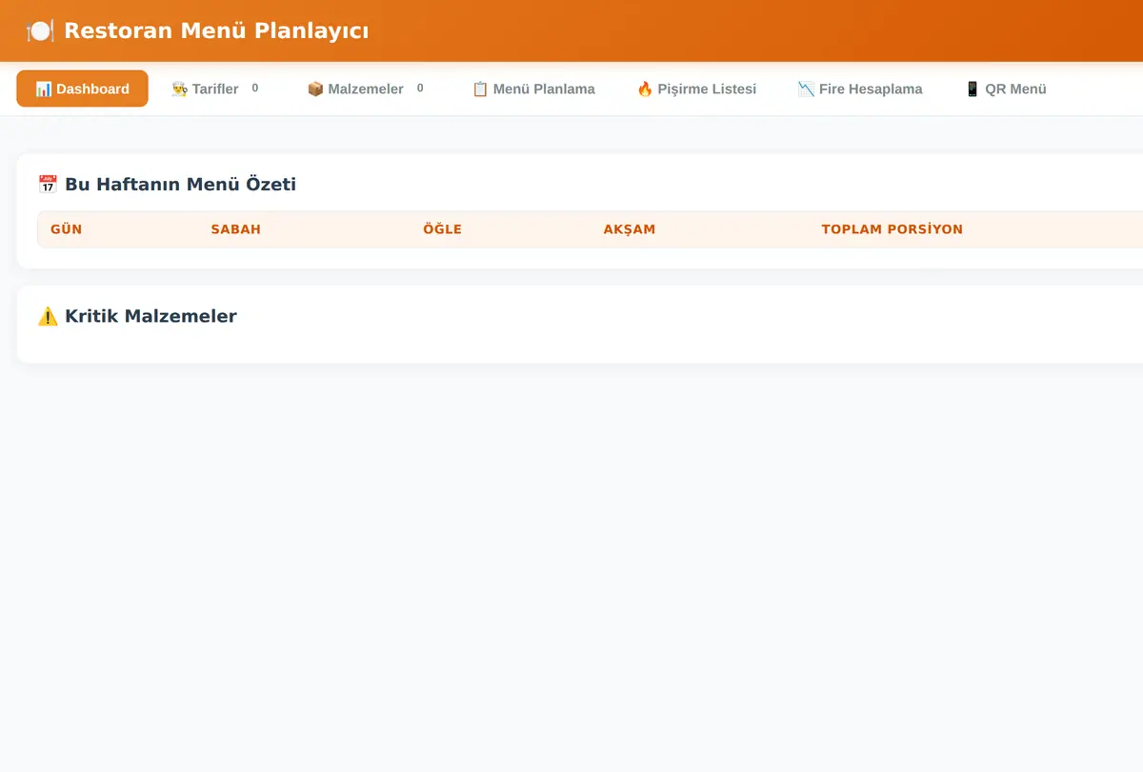Click the Kritik Malzemeler heading

150,316
